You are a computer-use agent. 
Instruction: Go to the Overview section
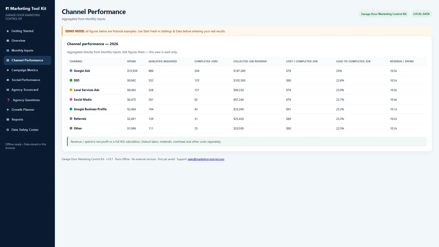coord(27,41)
